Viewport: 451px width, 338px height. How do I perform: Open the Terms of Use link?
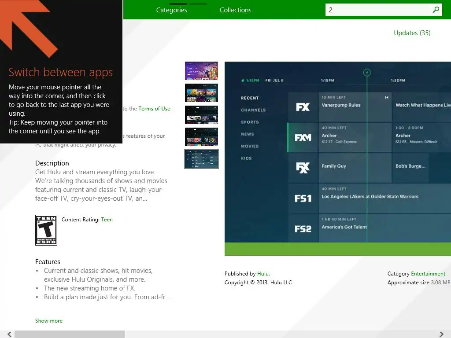pyautogui.click(x=154, y=109)
